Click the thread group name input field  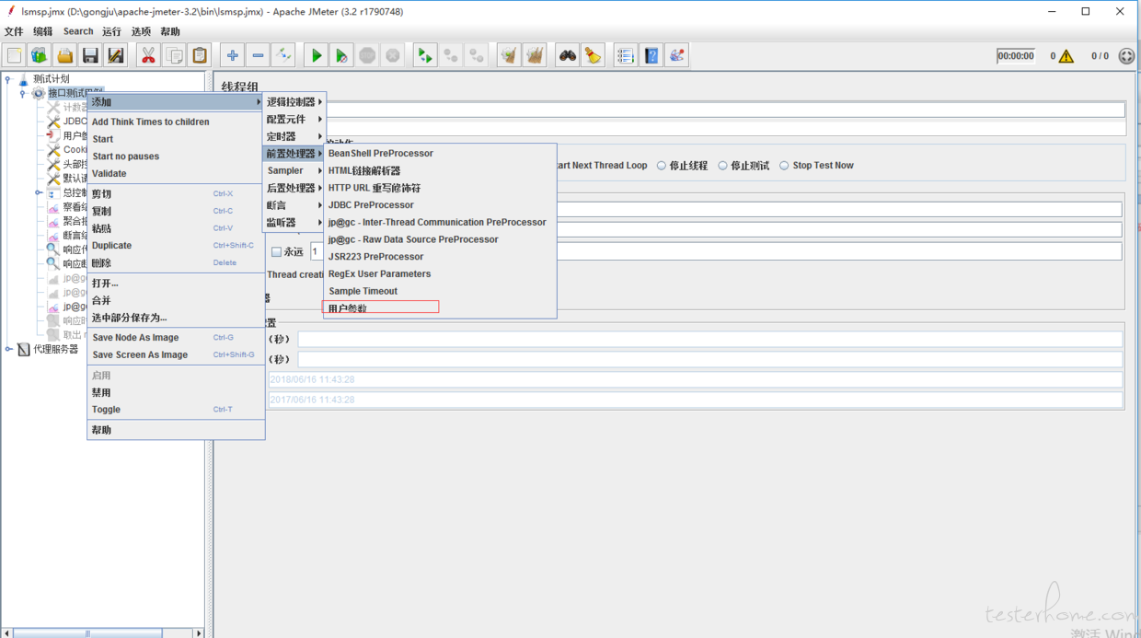tap(725, 110)
